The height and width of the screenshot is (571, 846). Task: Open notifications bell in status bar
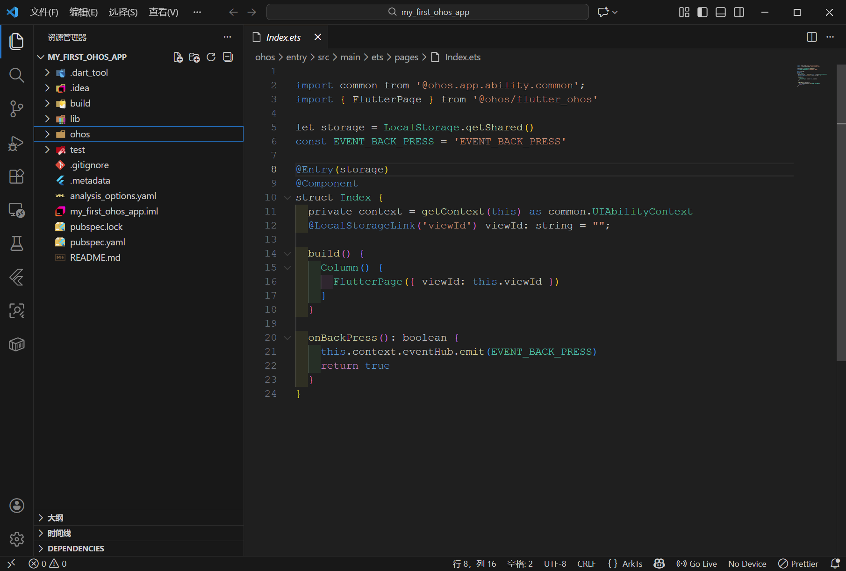(835, 564)
